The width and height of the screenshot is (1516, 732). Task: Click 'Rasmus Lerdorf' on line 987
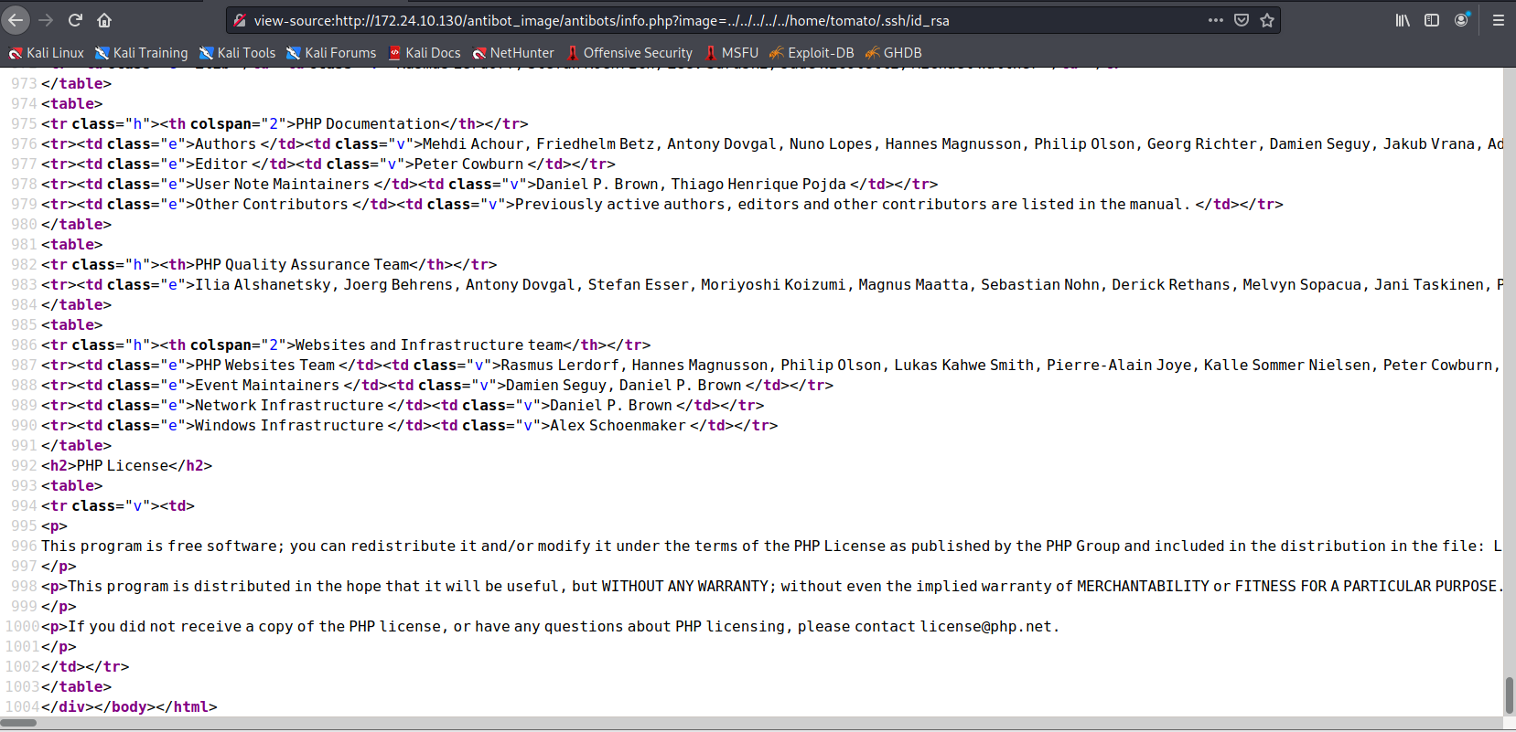tap(560, 365)
